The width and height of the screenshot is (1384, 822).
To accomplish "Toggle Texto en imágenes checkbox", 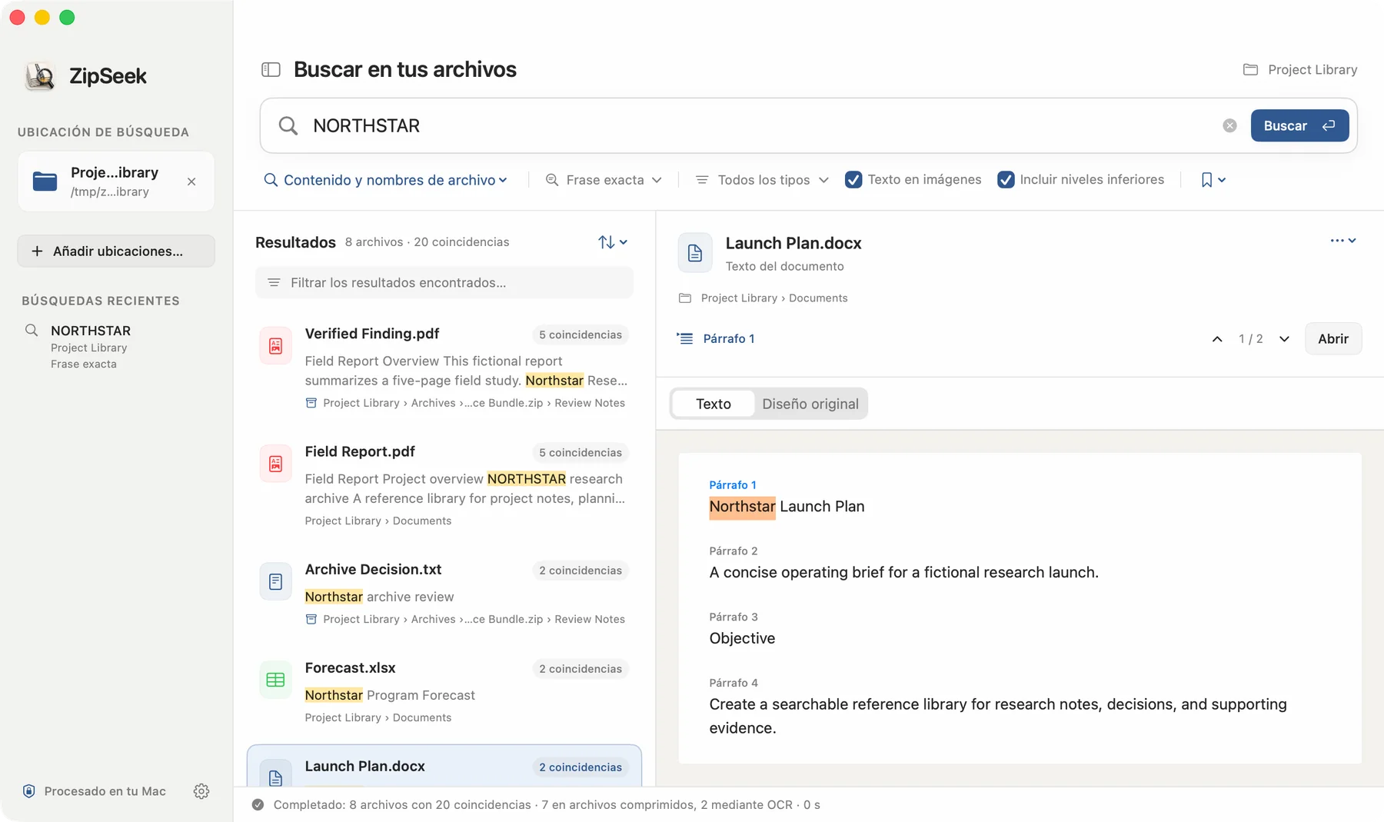I will click(853, 180).
